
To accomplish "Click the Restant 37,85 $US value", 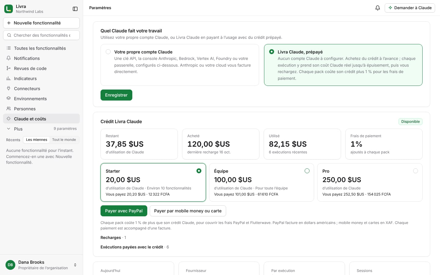I will (125, 144).
